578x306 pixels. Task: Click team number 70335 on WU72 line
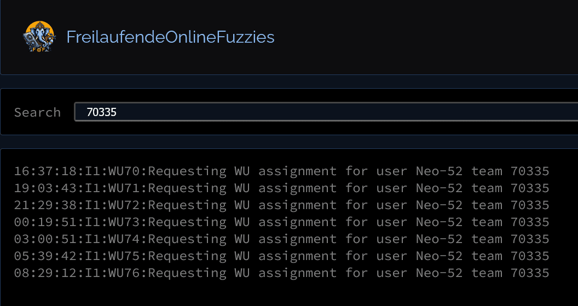point(530,205)
